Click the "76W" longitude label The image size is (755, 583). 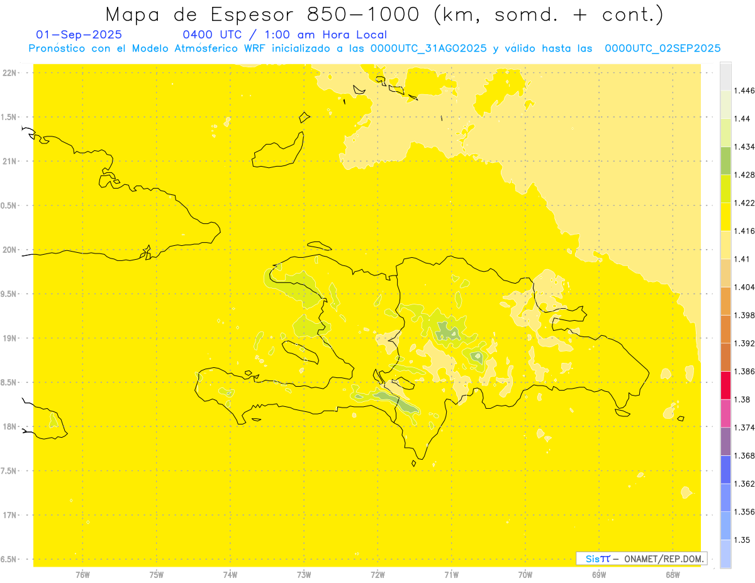[x=82, y=574]
